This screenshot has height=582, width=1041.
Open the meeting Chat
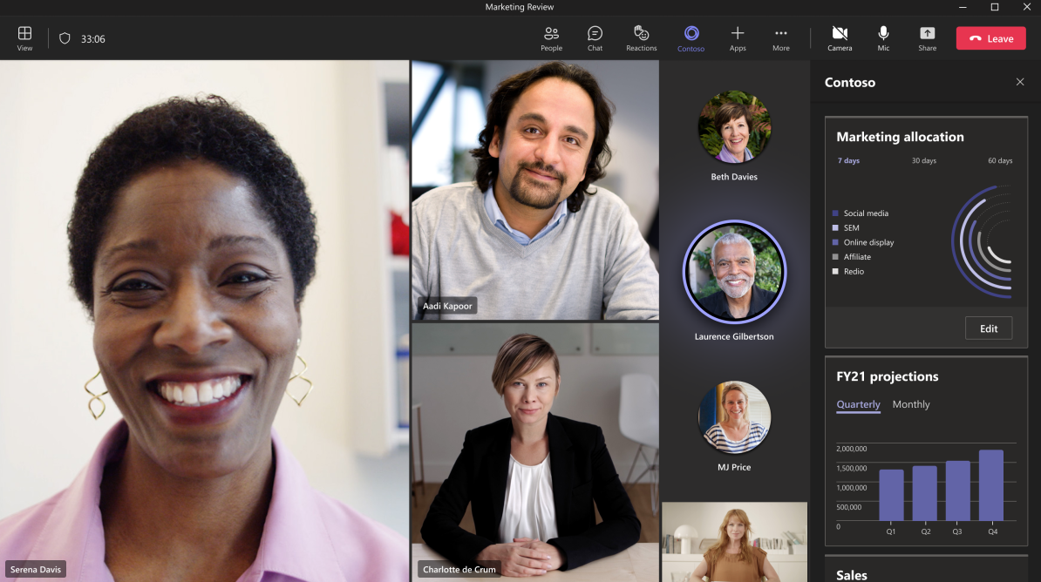click(595, 37)
